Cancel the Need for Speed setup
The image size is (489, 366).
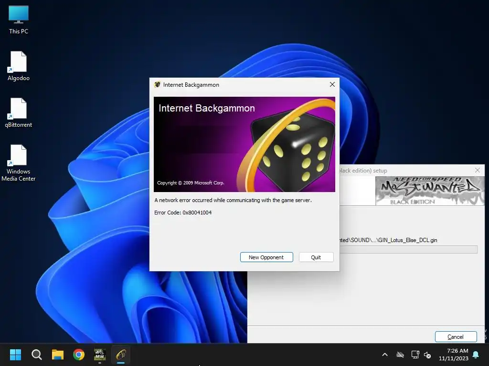456,336
